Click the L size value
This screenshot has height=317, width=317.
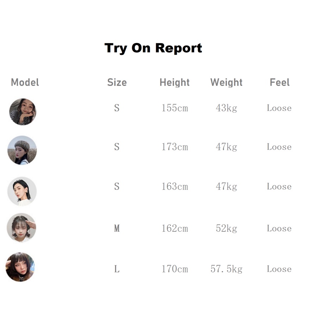point(117,269)
